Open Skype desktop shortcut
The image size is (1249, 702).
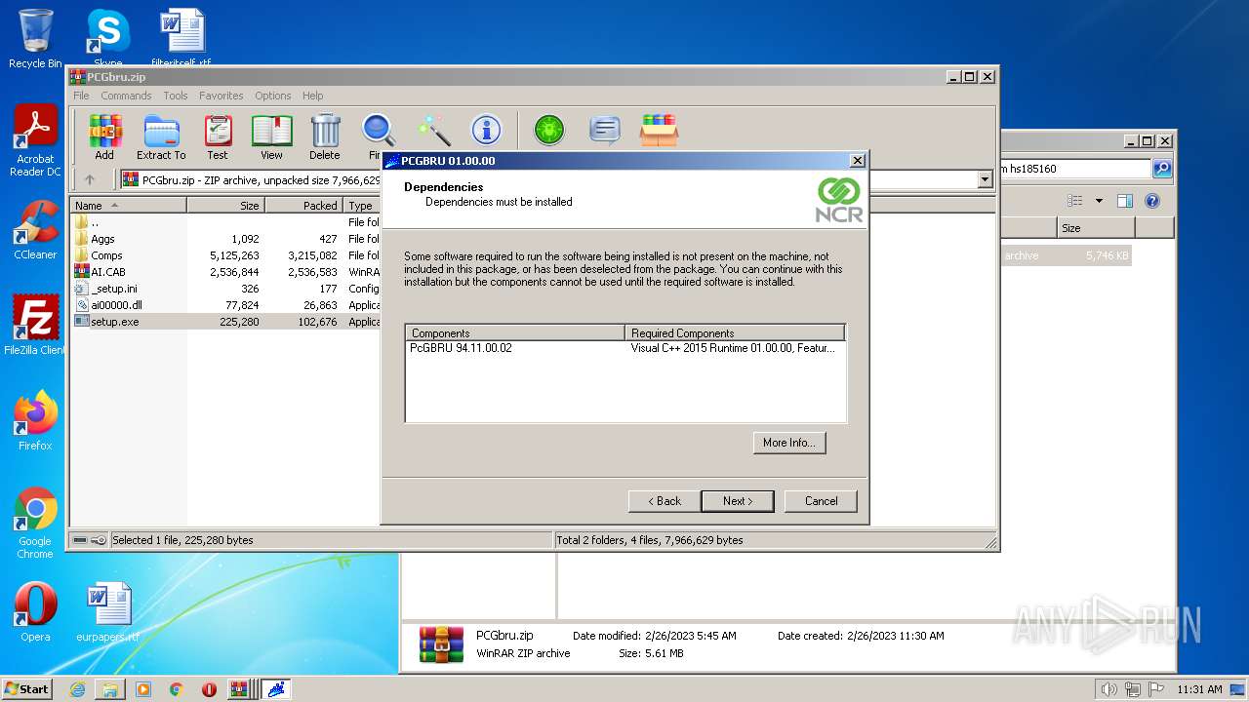[107, 39]
